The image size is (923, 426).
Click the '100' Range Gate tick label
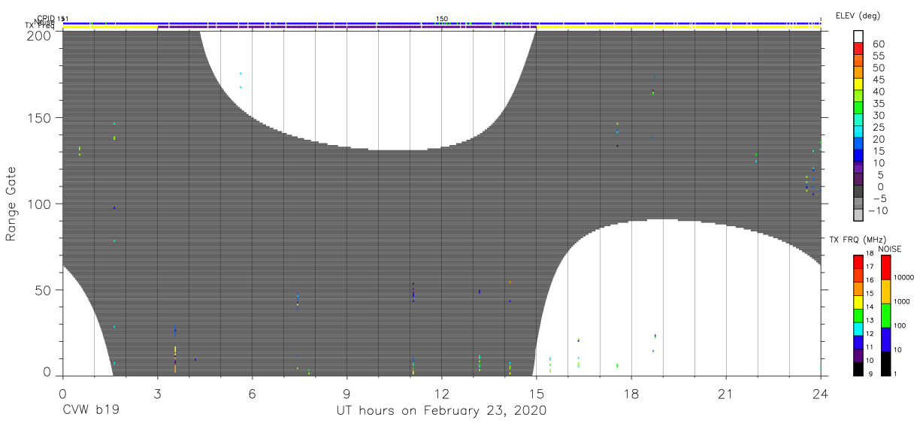click(38, 204)
